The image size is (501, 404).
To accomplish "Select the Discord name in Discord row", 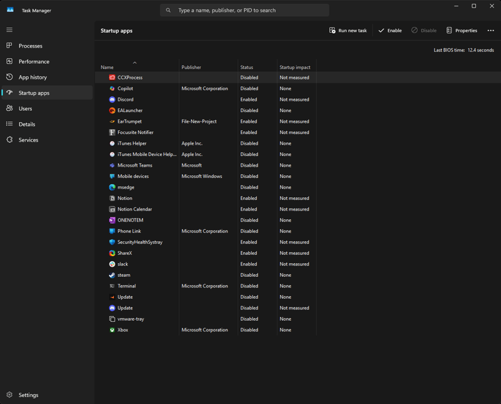I will tap(125, 100).
